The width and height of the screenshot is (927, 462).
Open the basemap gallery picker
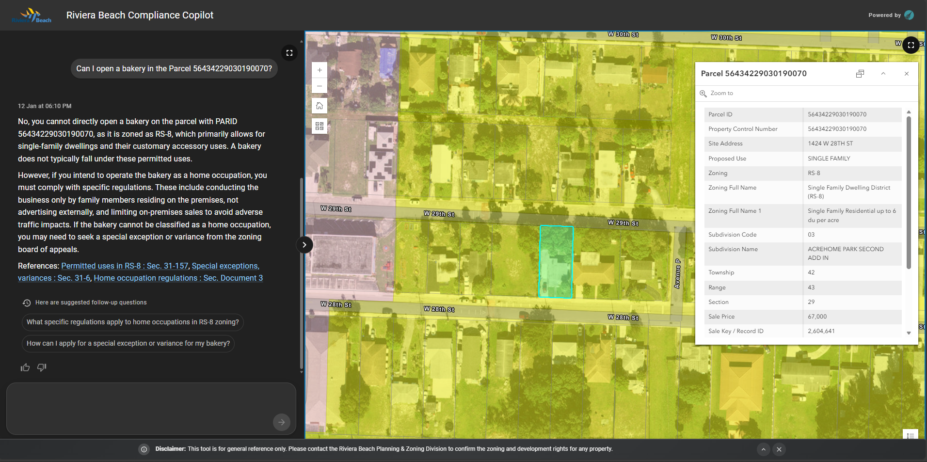(320, 126)
